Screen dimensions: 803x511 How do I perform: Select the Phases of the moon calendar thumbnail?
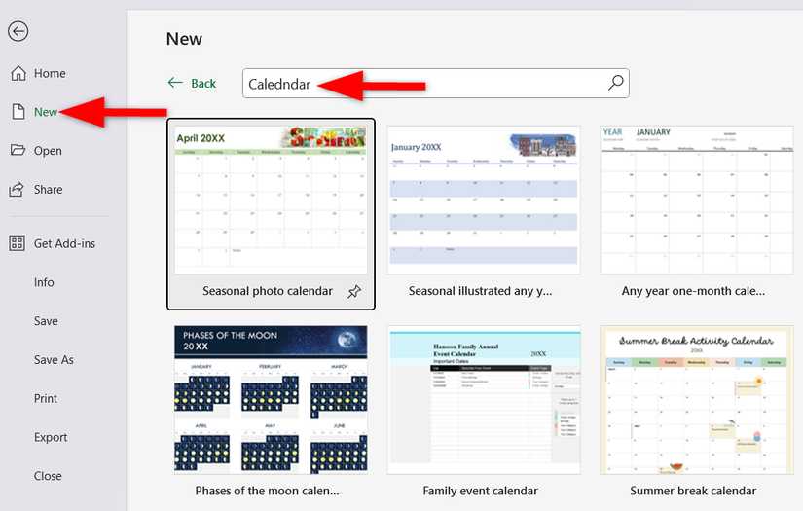pos(271,399)
